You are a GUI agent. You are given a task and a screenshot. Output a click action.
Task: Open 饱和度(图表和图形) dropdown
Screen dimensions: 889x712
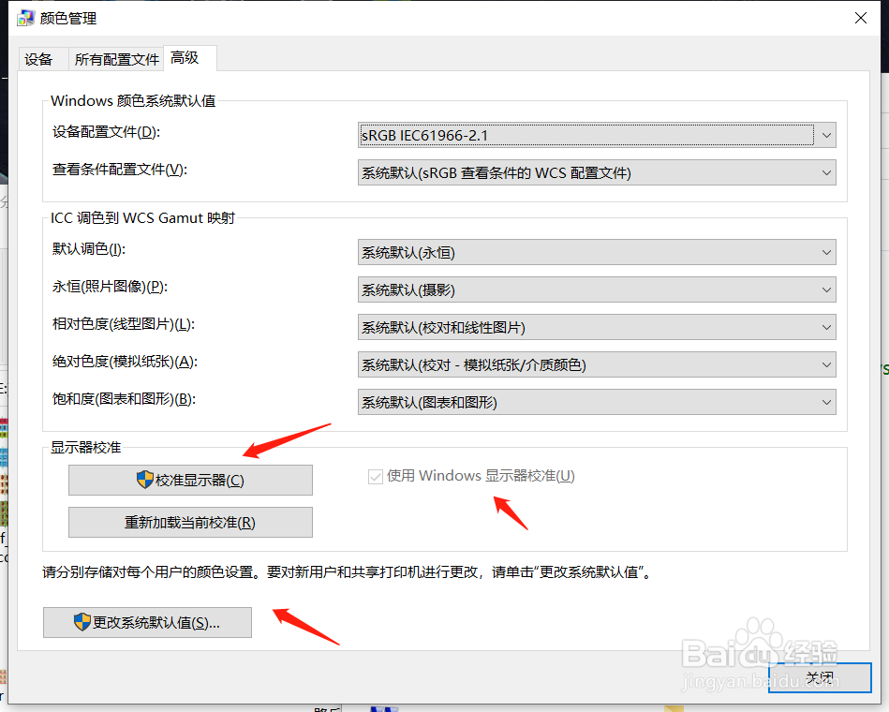click(x=597, y=402)
